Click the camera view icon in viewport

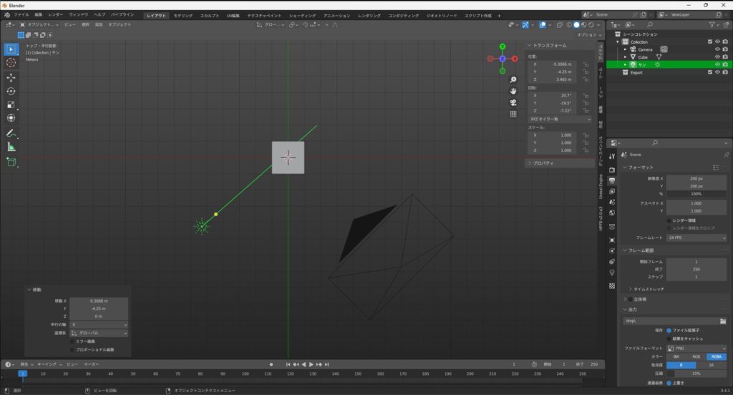[x=513, y=102]
